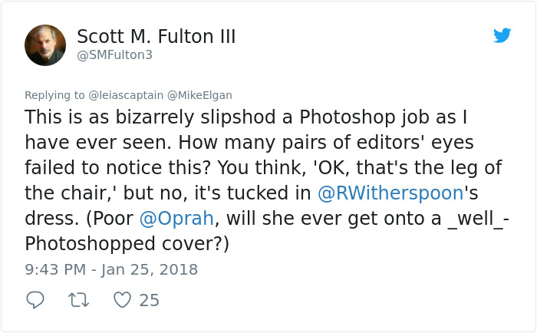Like the tweet with the heart icon
Image resolution: width=537 pixels, height=333 pixels.
click(122, 300)
